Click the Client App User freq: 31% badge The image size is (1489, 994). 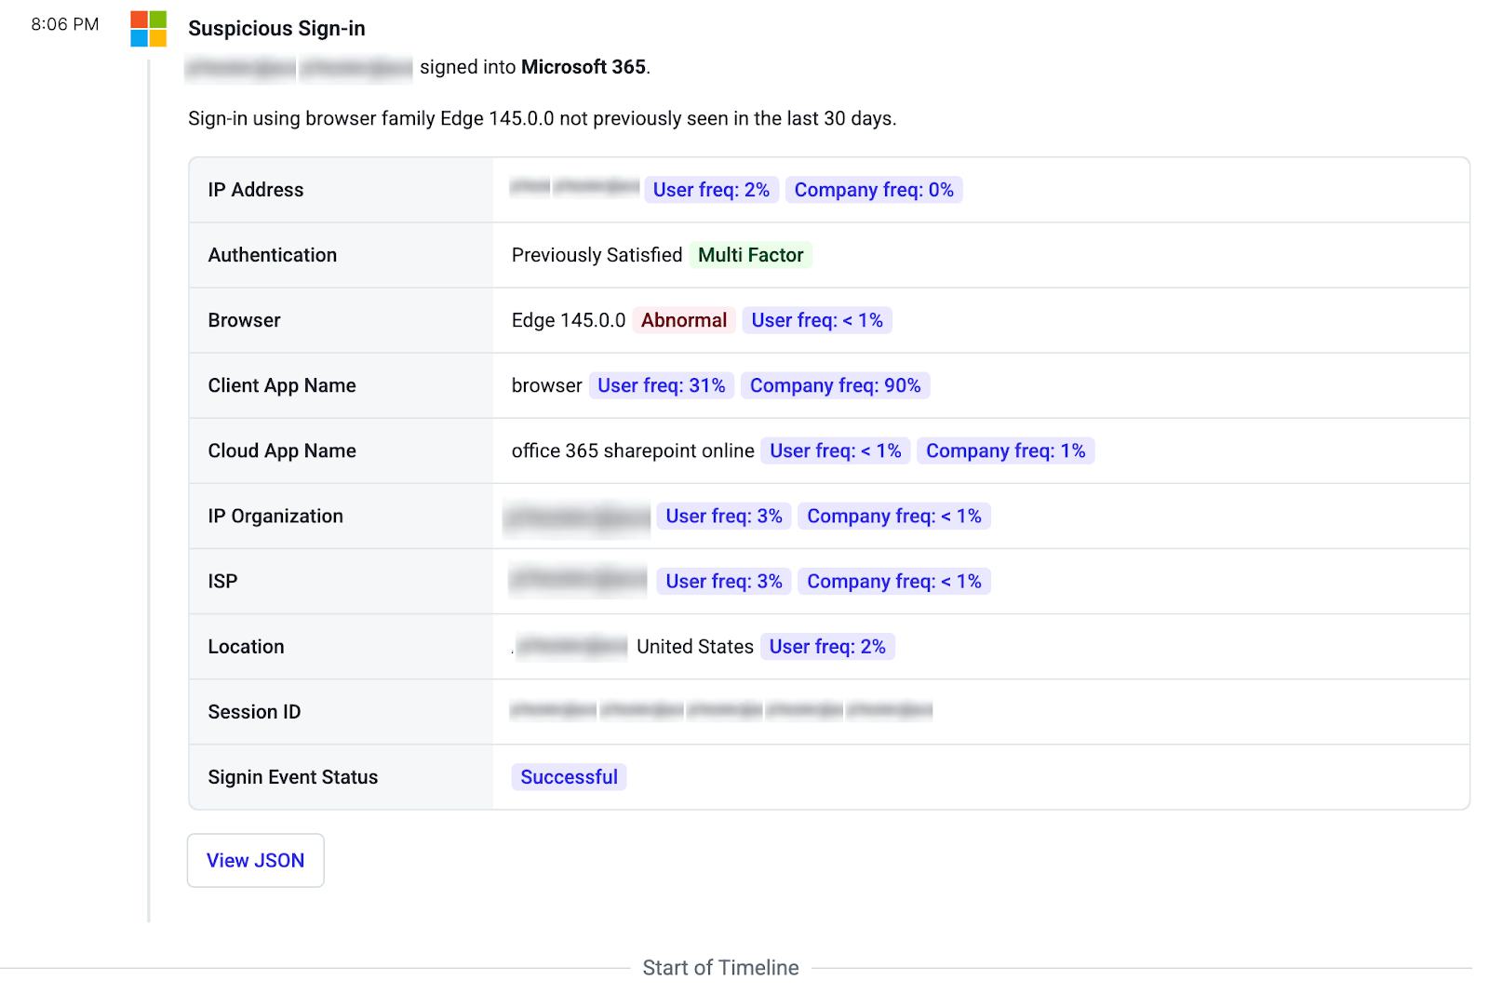(x=662, y=385)
